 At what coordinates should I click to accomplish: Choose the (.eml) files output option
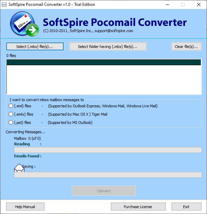11,106
